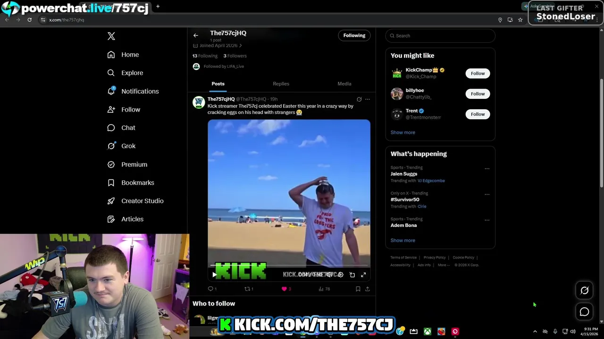Show hidden system tray icons
604x339 pixels.
tap(535, 331)
